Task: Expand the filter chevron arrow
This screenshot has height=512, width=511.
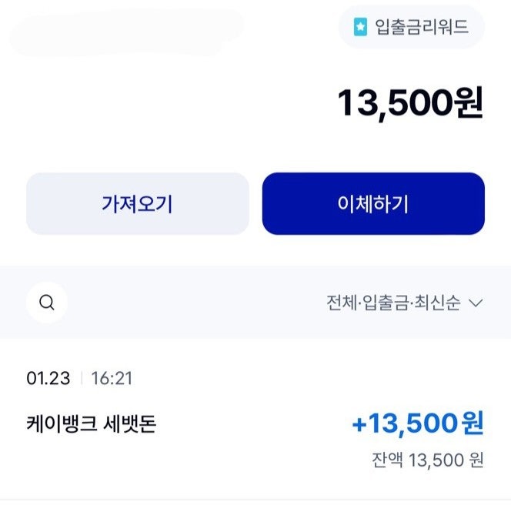Action: (476, 303)
